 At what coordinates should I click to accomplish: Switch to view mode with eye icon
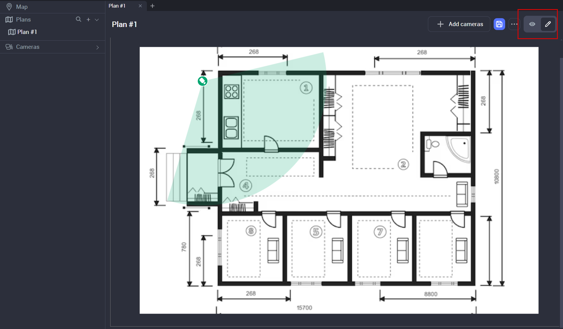(532, 24)
